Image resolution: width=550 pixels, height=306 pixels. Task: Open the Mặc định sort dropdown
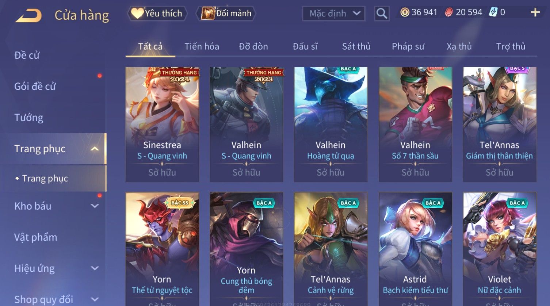point(333,14)
